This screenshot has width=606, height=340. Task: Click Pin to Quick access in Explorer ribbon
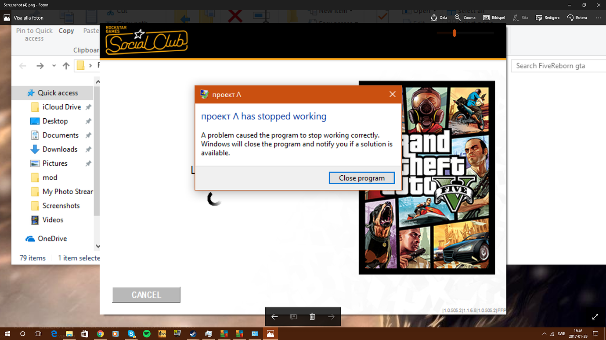click(x=34, y=35)
